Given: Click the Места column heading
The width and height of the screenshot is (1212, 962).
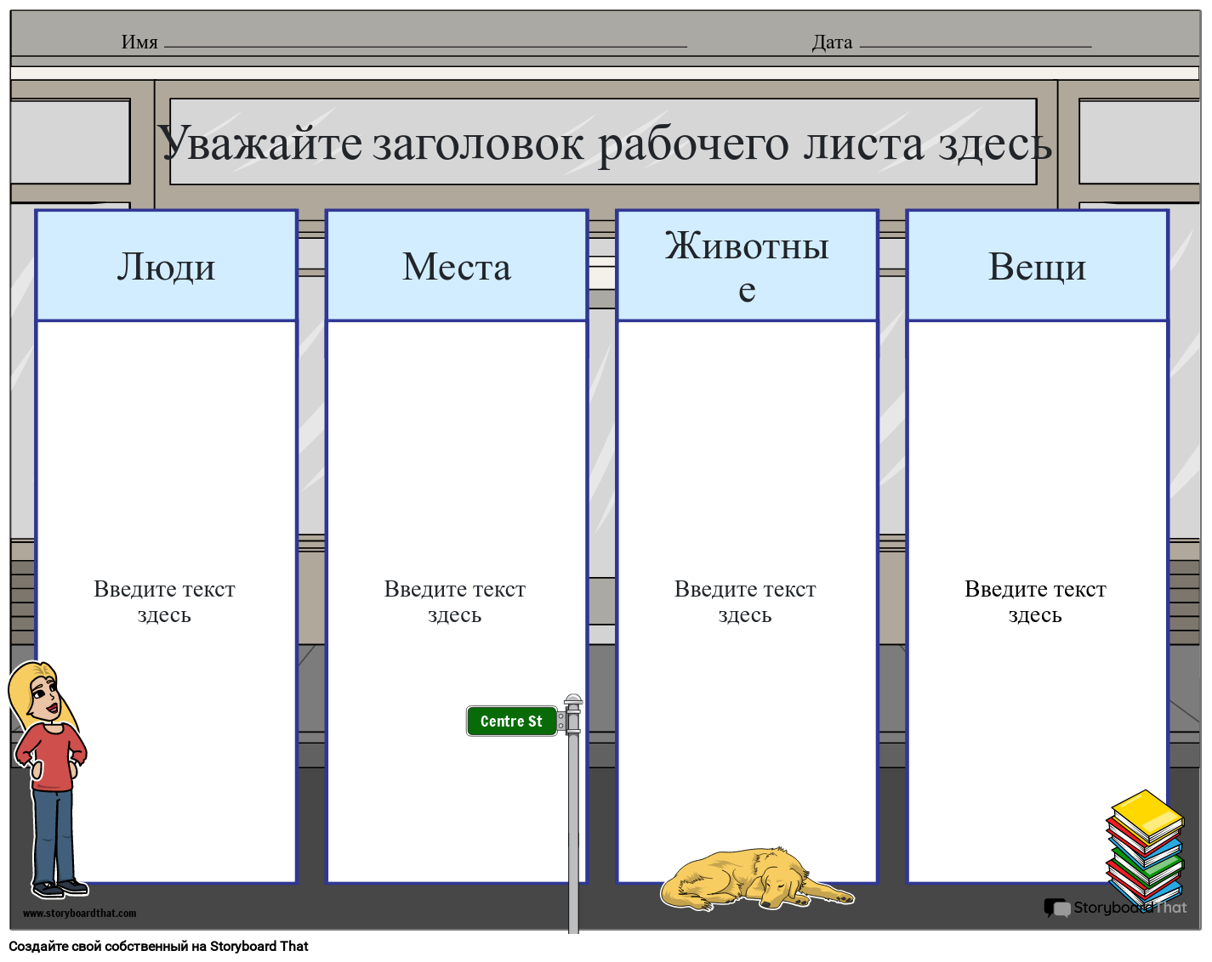Looking at the screenshot, I should click(456, 265).
